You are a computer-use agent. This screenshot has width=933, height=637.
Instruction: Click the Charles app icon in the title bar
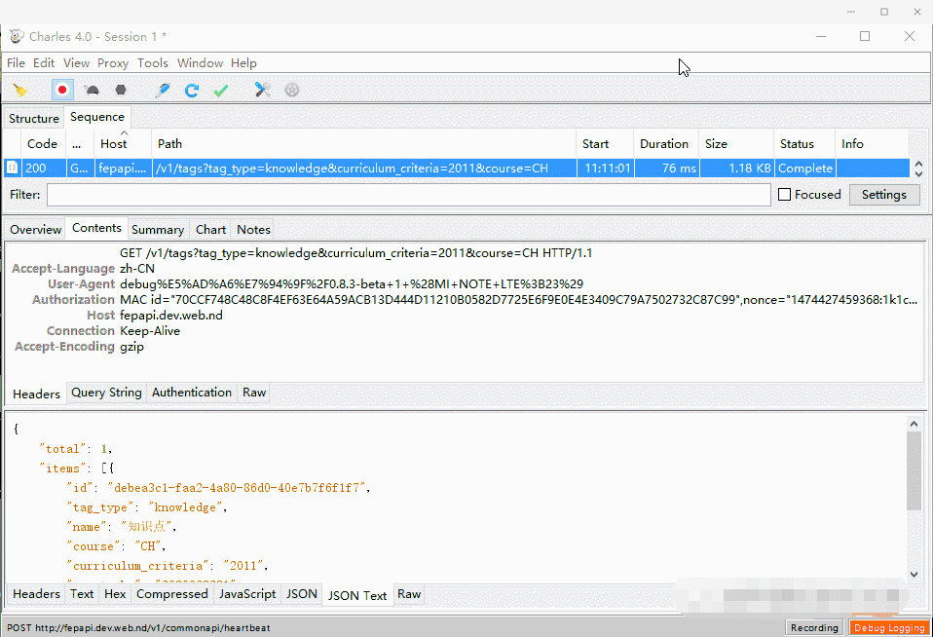coord(16,36)
